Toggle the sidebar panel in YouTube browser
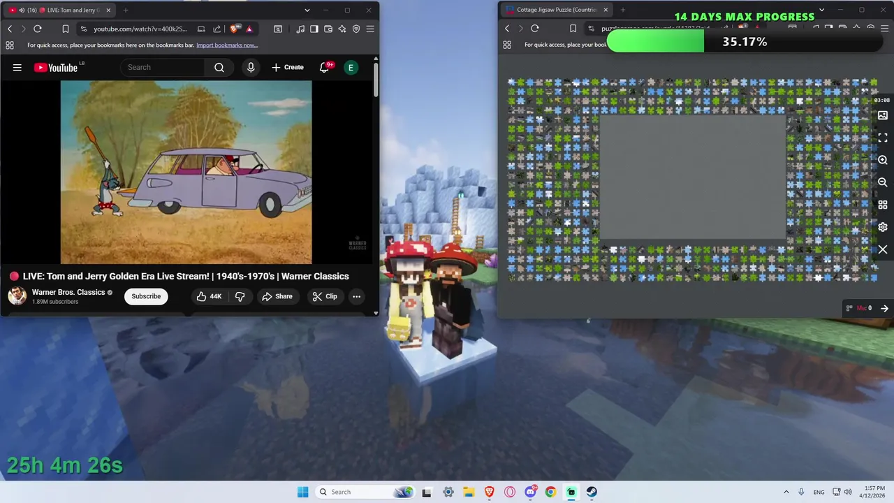The image size is (894, 503). [314, 29]
